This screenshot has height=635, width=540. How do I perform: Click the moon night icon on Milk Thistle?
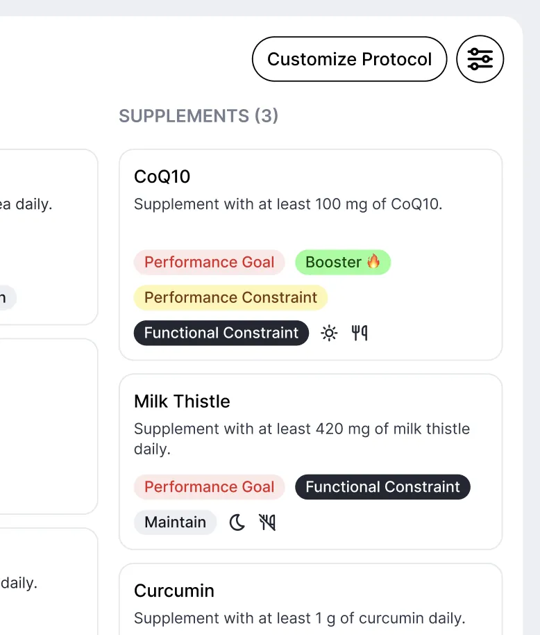[x=237, y=522]
